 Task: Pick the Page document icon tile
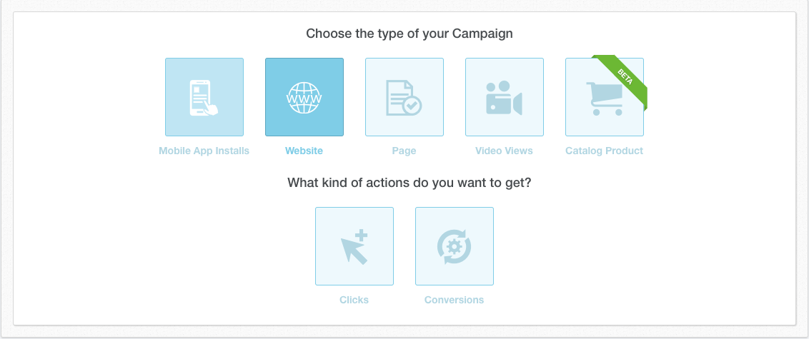404,97
